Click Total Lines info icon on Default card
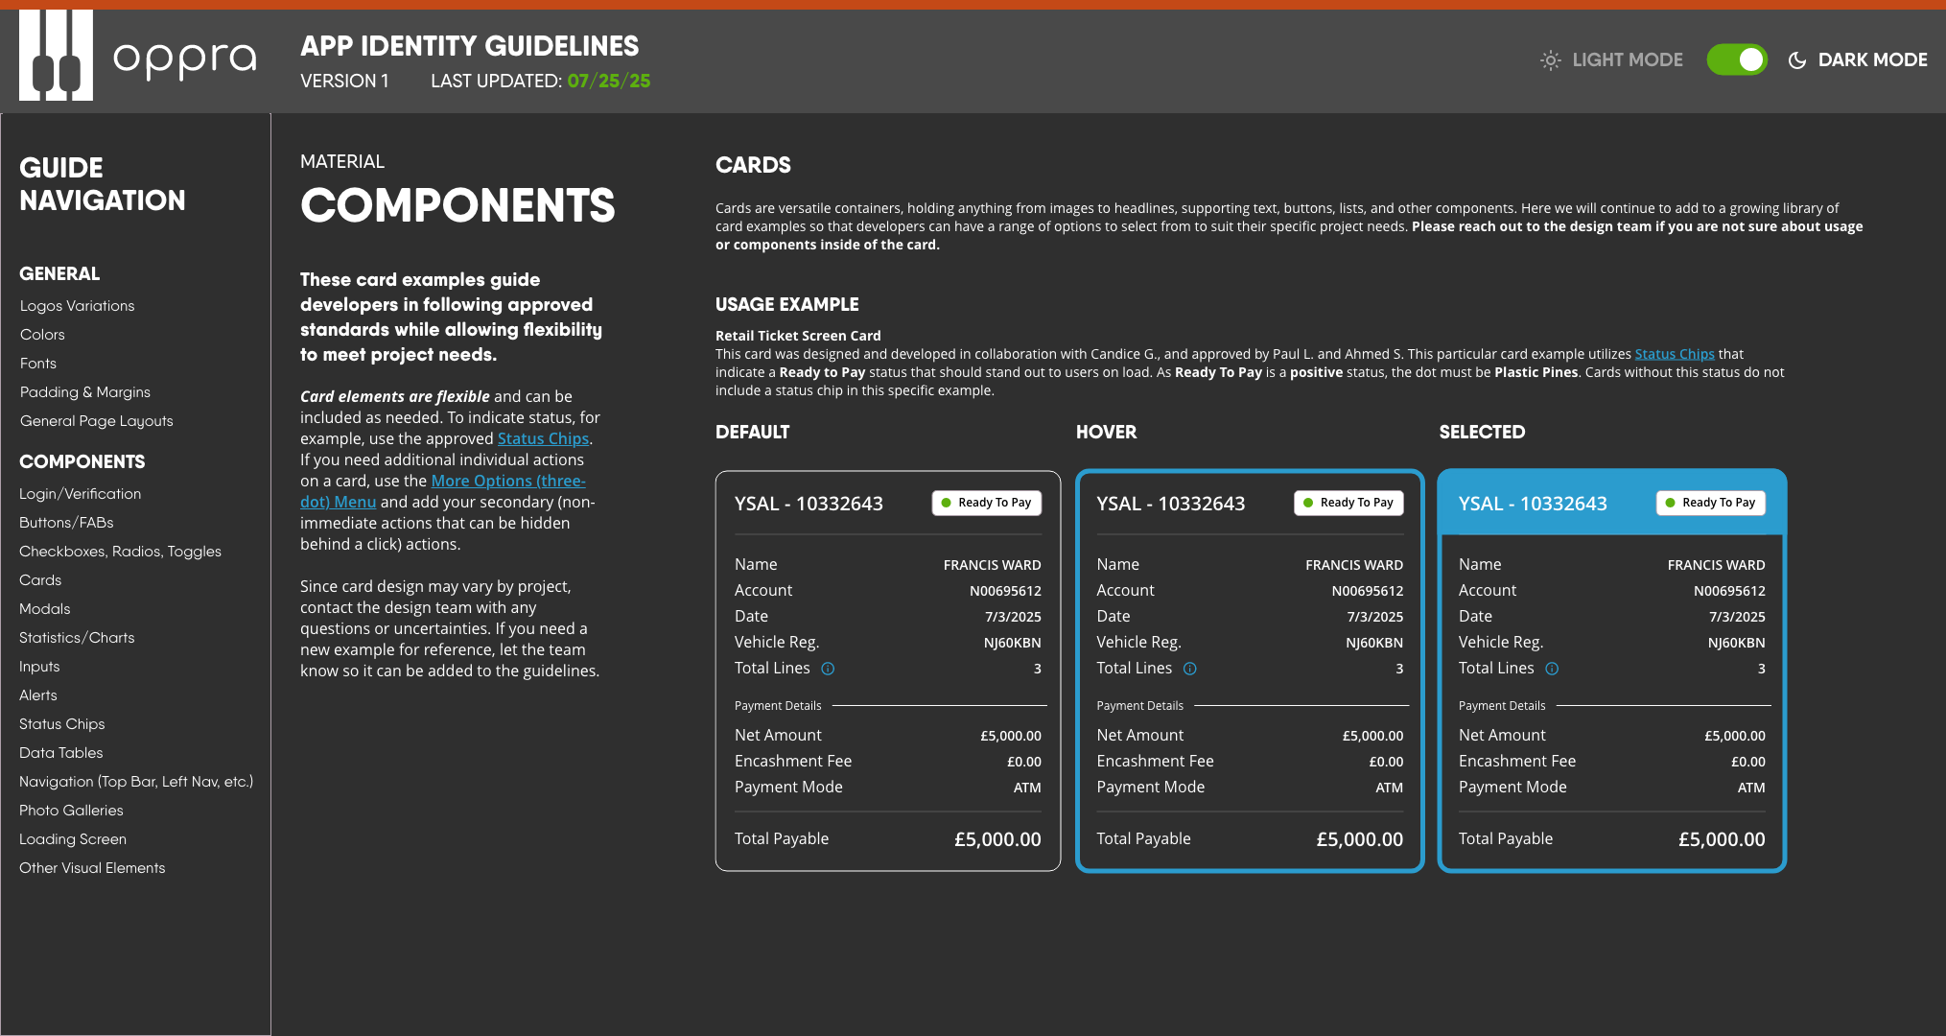This screenshot has height=1036, width=1946. tap(828, 669)
